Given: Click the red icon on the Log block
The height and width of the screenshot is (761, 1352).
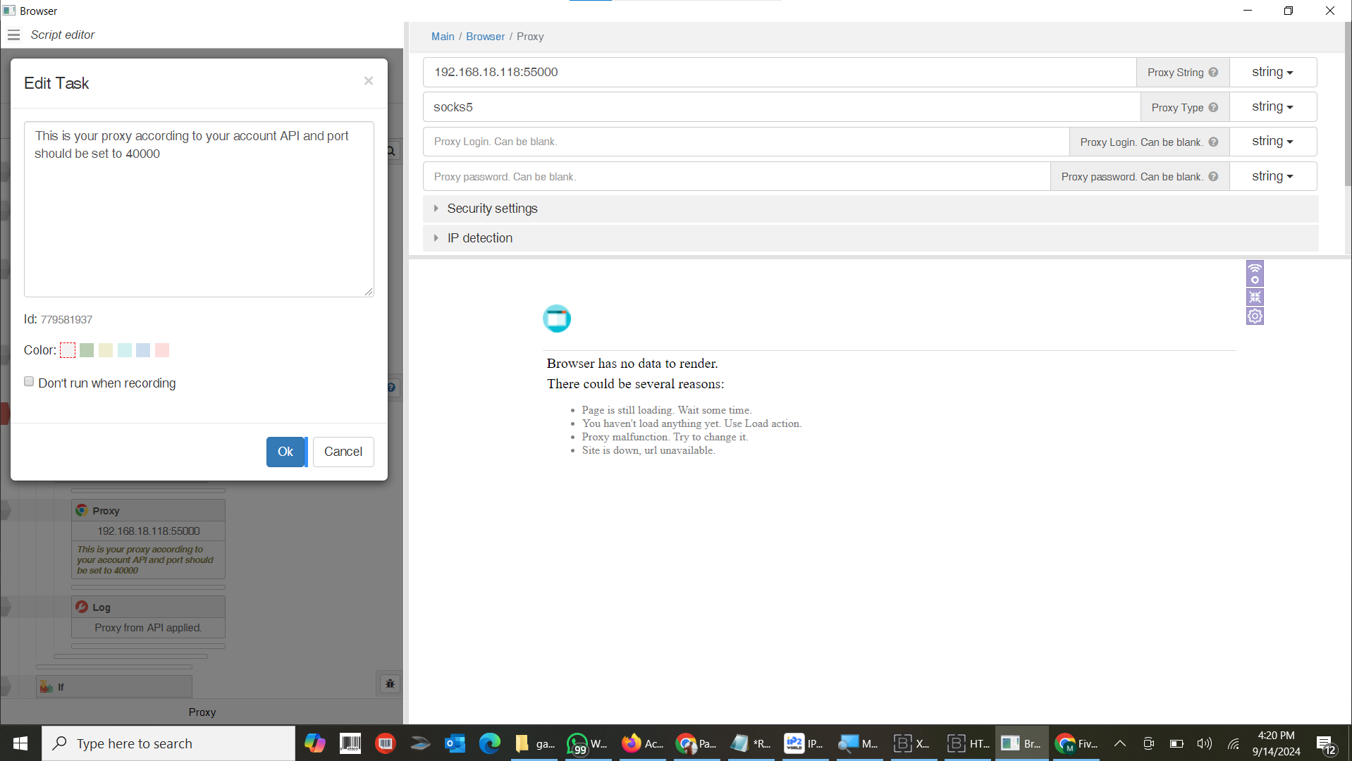Looking at the screenshot, I should (x=82, y=607).
